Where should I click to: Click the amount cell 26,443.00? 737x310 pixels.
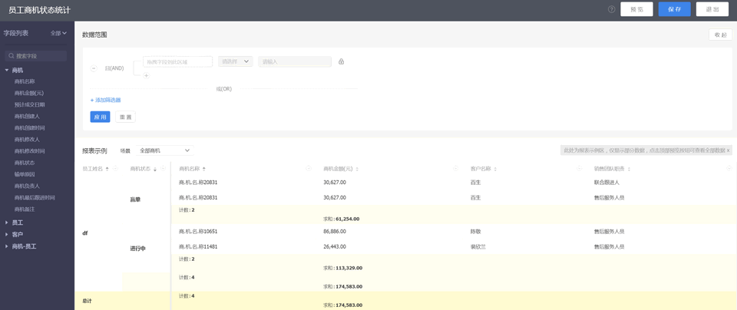(x=335, y=246)
